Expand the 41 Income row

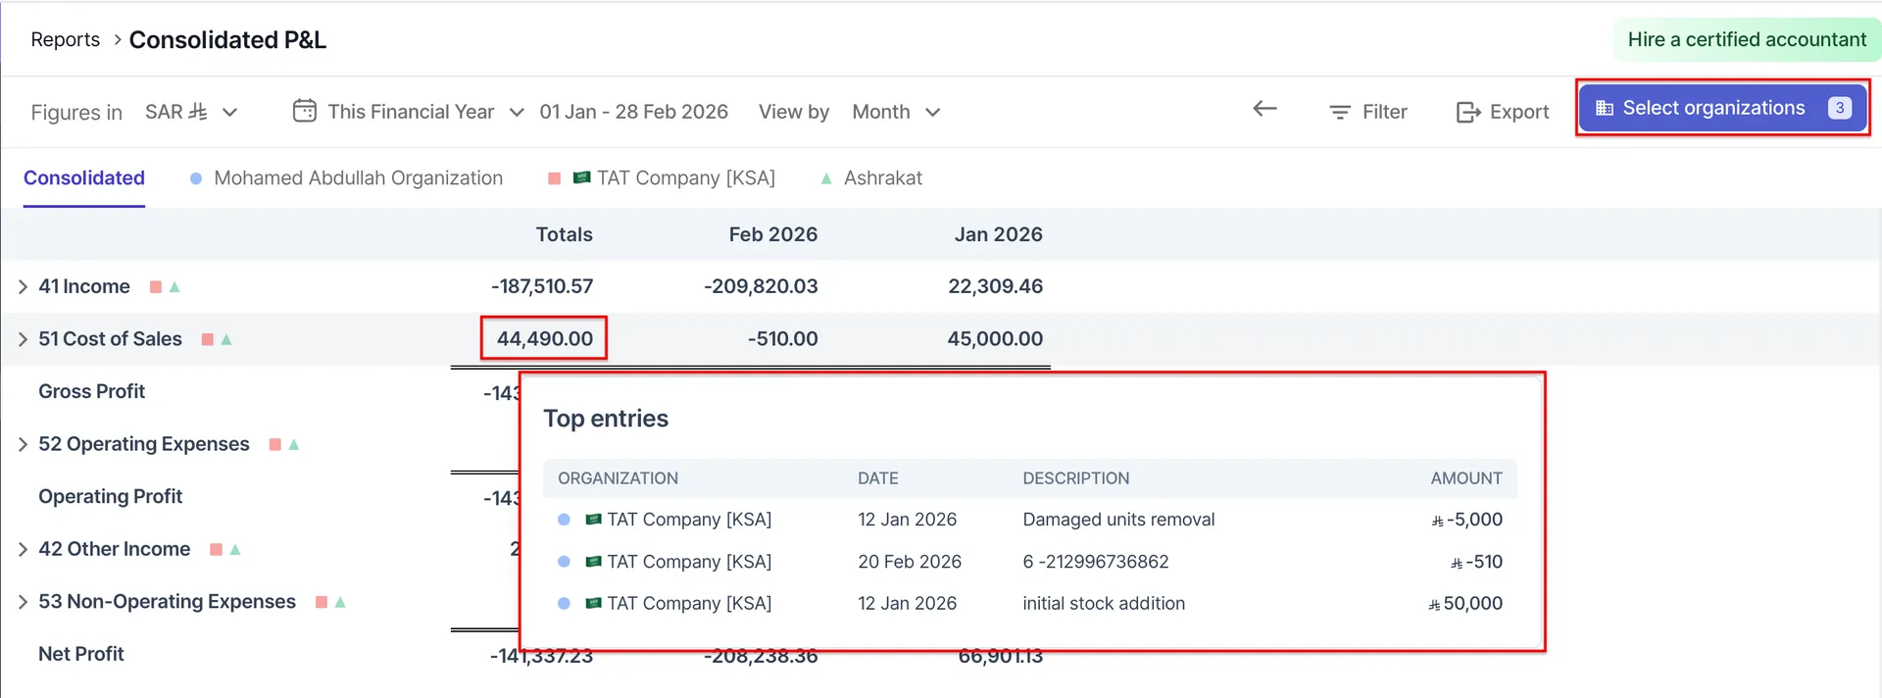click(x=23, y=287)
